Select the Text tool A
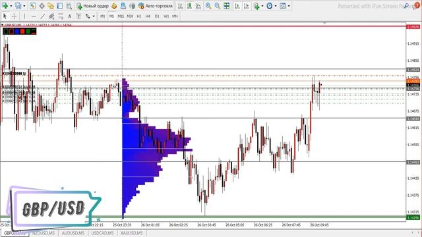This screenshot has height=237, width=422. coord(70,16)
